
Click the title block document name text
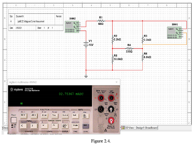coord(31,21)
